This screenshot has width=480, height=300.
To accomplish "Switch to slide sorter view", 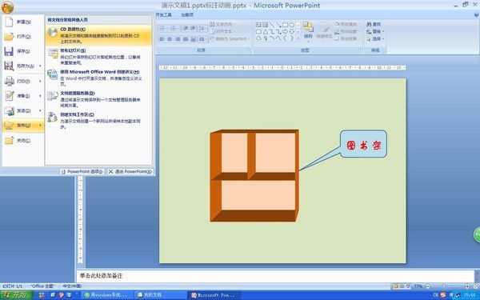I will [x=402, y=286].
